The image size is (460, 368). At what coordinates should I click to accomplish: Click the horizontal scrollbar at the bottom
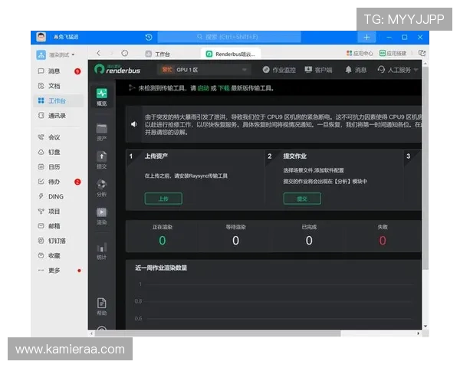(217, 333)
